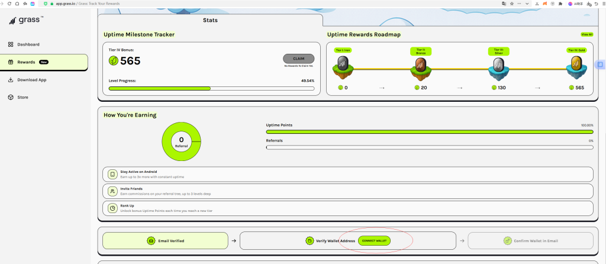Click the 130 points value under Silver
The image size is (606, 264).
click(x=502, y=88)
